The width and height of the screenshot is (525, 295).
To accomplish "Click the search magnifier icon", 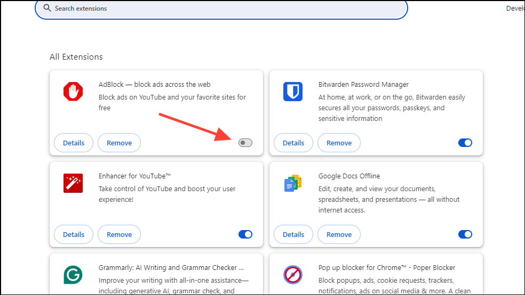I will [x=47, y=8].
